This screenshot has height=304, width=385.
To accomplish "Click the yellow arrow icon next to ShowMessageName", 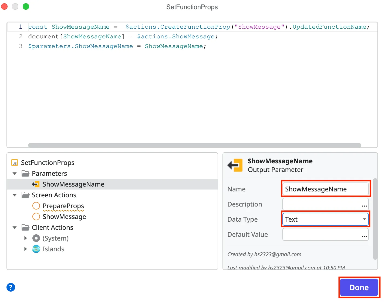I will [36, 184].
